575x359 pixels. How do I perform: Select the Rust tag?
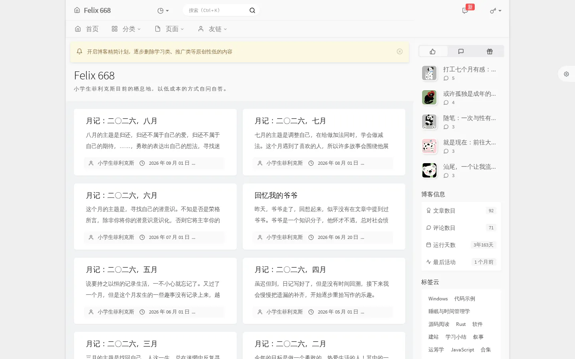[461, 324]
